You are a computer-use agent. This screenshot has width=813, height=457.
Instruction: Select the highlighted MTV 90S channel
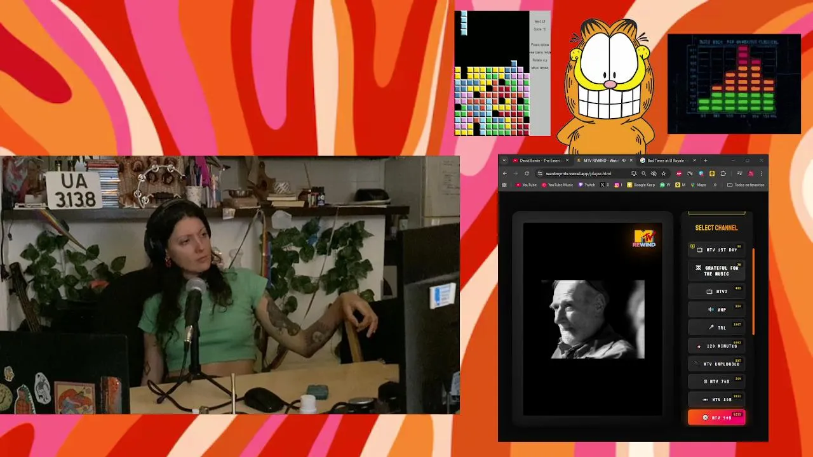tap(716, 418)
